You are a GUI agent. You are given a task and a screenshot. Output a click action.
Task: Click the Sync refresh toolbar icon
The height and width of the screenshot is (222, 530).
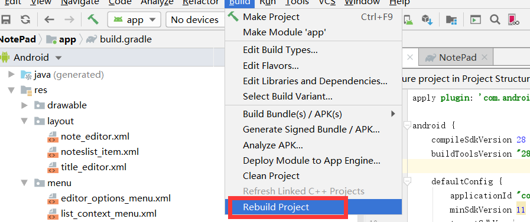(x=25, y=19)
